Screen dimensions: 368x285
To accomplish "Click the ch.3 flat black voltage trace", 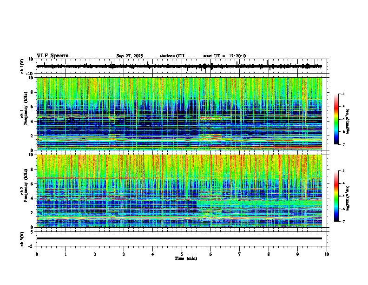I will [179, 238].
